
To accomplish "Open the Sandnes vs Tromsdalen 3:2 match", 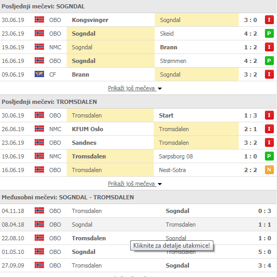I will (x=138, y=143).
